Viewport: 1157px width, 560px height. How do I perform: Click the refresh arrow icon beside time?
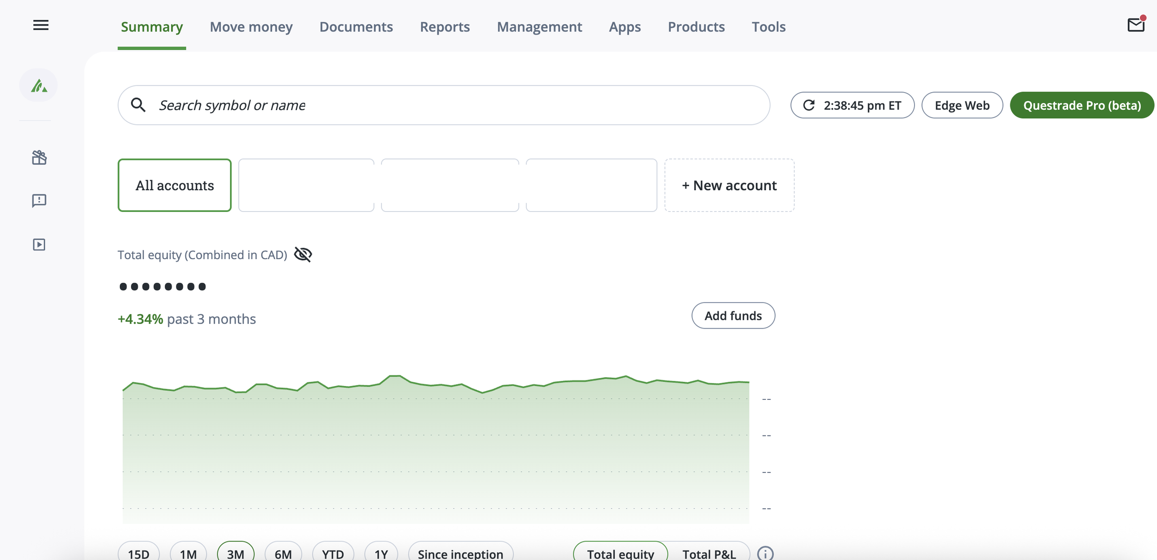(x=809, y=105)
